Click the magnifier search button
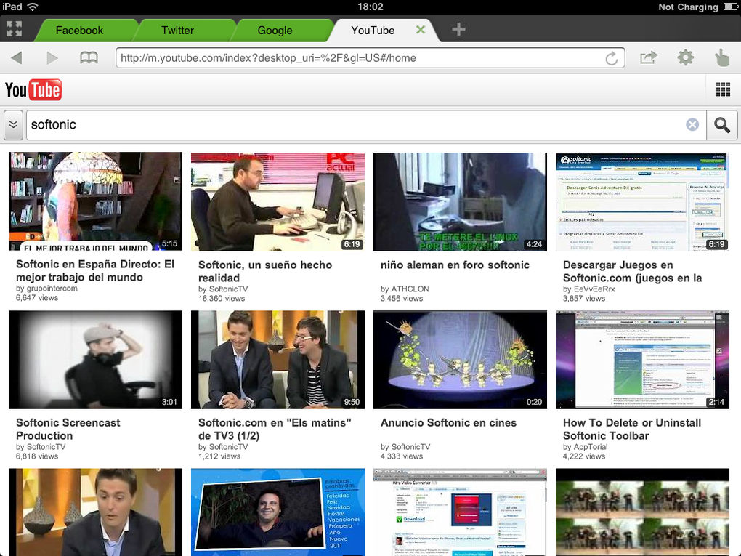 (722, 125)
